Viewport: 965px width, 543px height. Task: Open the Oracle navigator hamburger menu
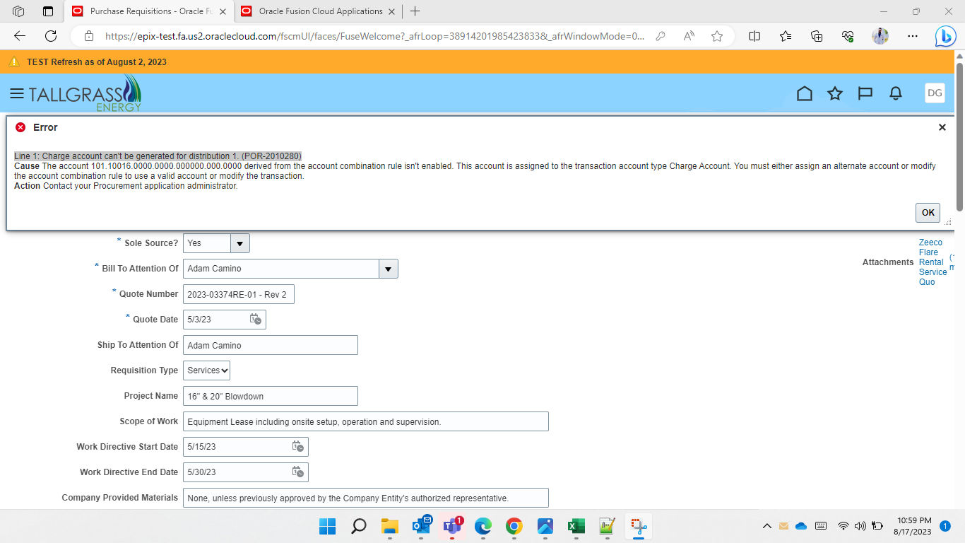click(17, 93)
